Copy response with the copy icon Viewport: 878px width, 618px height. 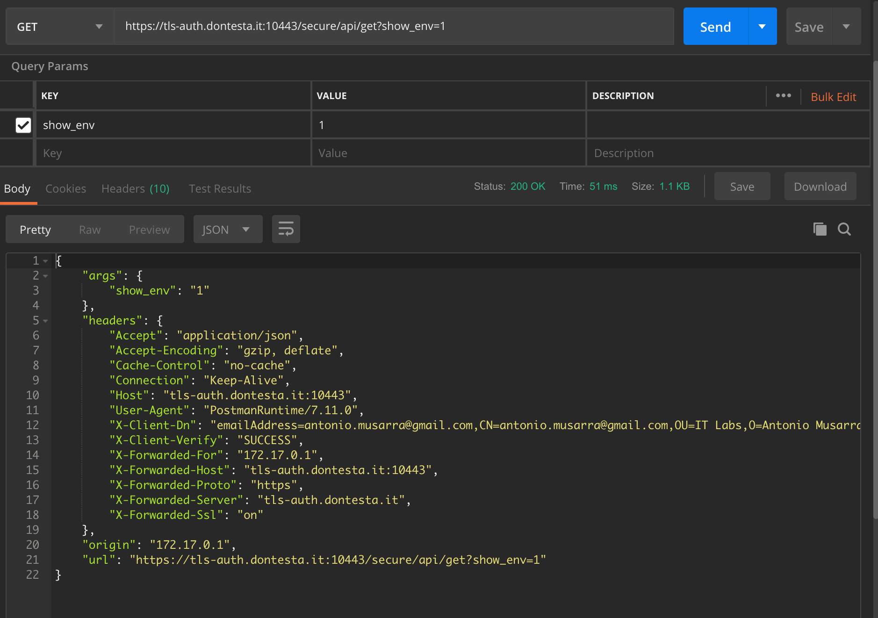[x=820, y=229]
